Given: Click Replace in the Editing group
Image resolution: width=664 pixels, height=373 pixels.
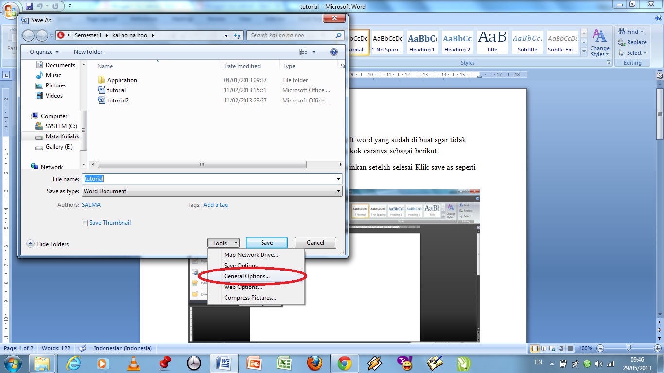Looking at the screenshot, I should [632, 42].
